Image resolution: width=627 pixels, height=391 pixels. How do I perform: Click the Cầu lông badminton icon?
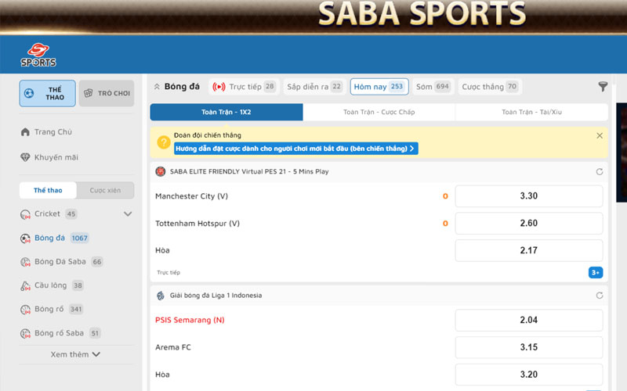click(x=25, y=285)
